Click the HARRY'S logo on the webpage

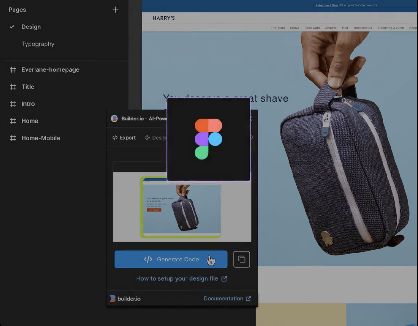[164, 18]
